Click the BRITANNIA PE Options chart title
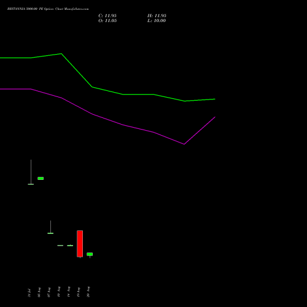 [x=48, y=9]
